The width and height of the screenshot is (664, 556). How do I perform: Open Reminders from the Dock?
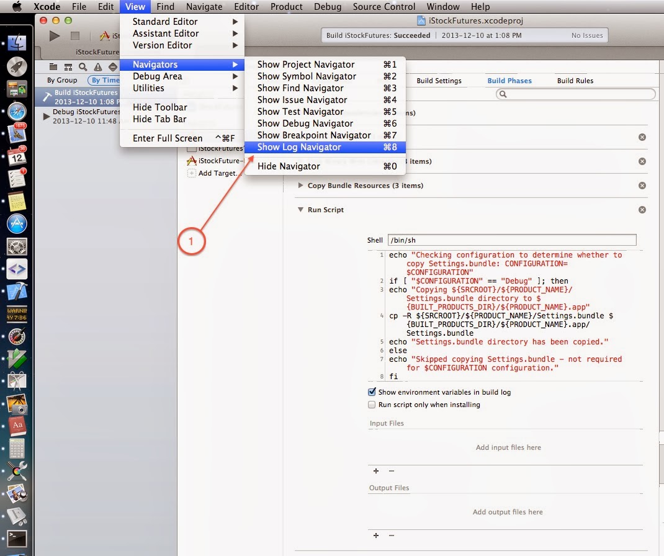[17, 178]
